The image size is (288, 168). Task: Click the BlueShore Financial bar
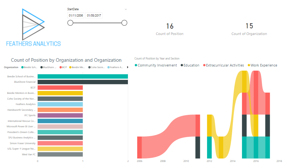83,82
